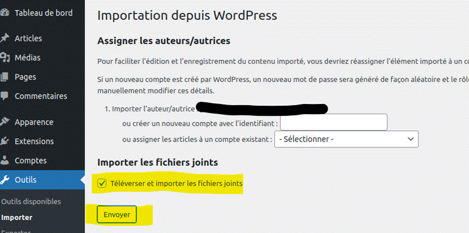Click the Assigner les auteurs/autrices heading
Screen dimensions: 469x233
(x=164, y=41)
